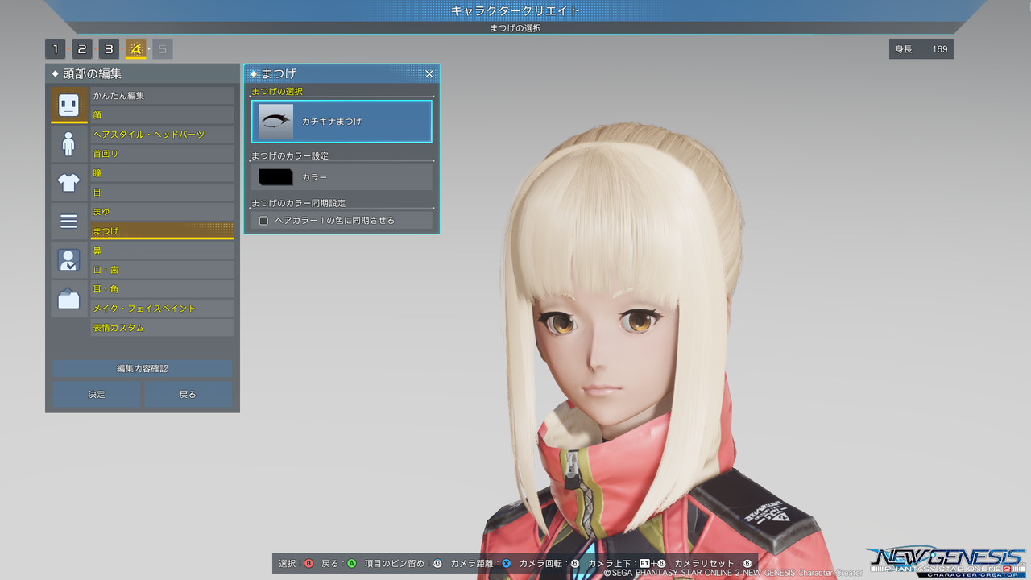Go back with the 戻る button
Screen dimensions: 1031x580
[188, 395]
